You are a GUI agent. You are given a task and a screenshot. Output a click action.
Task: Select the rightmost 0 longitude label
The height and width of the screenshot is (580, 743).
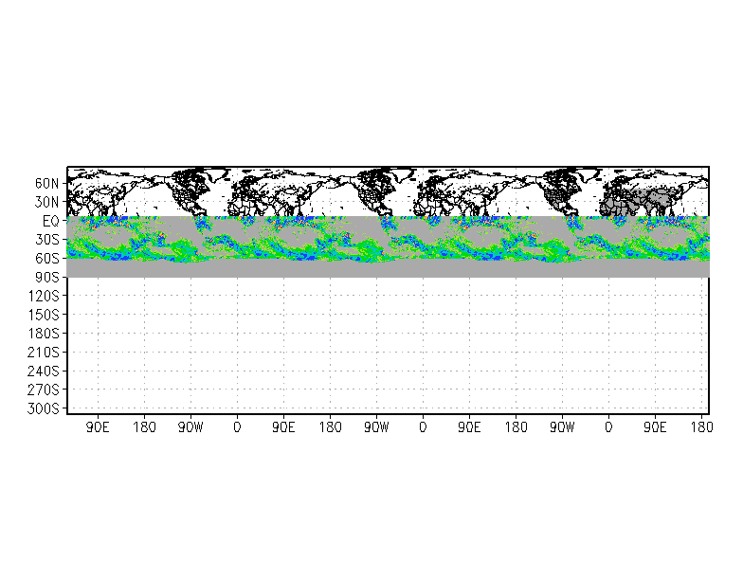608,427
